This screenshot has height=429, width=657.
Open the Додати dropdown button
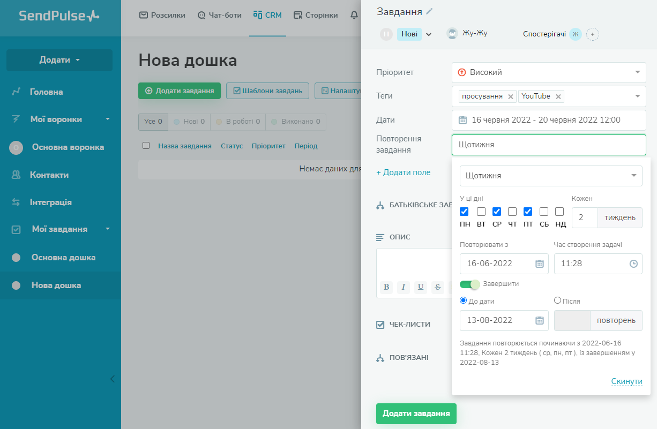59,60
